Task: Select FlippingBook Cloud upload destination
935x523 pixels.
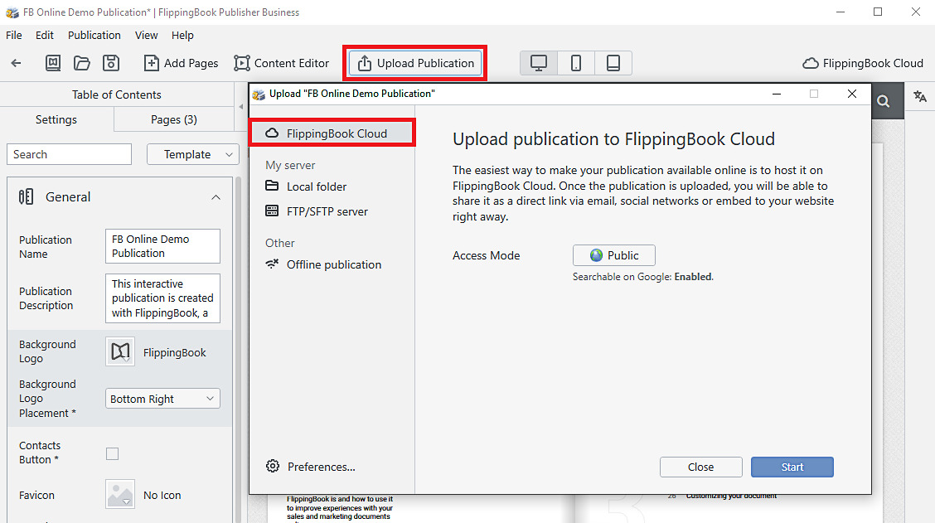Action: (332, 133)
